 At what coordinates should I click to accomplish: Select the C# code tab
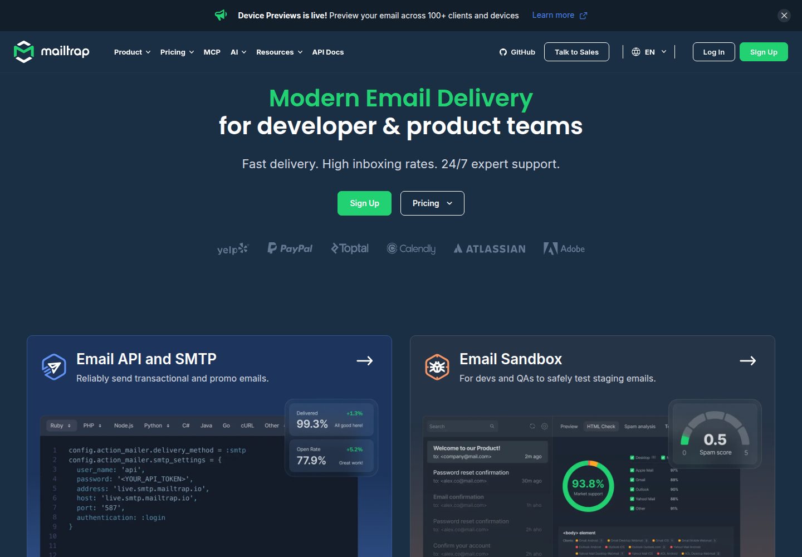pos(186,426)
